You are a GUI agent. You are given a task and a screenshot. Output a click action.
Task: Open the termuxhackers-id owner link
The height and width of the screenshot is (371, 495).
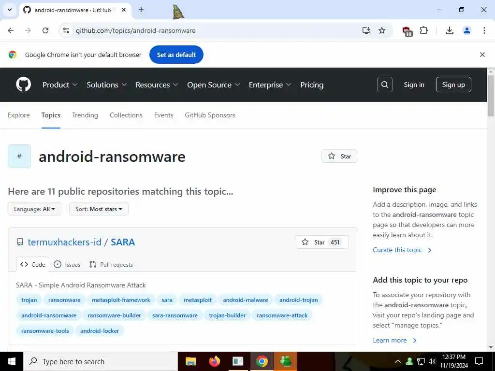64,242
